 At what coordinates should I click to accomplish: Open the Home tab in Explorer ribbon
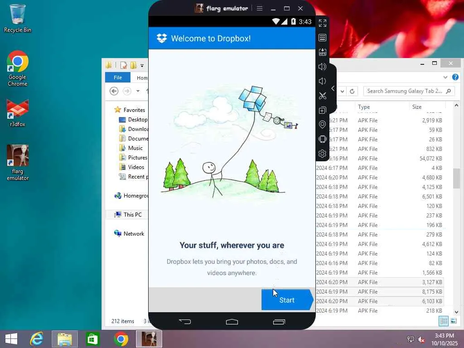(142, 78)
